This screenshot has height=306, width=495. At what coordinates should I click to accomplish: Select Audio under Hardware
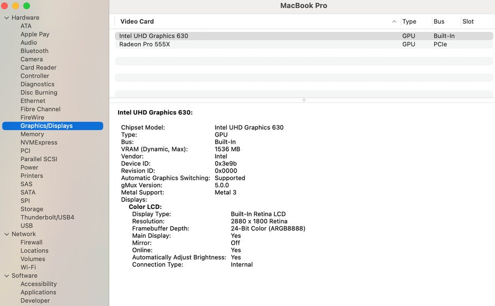point(29,43)
